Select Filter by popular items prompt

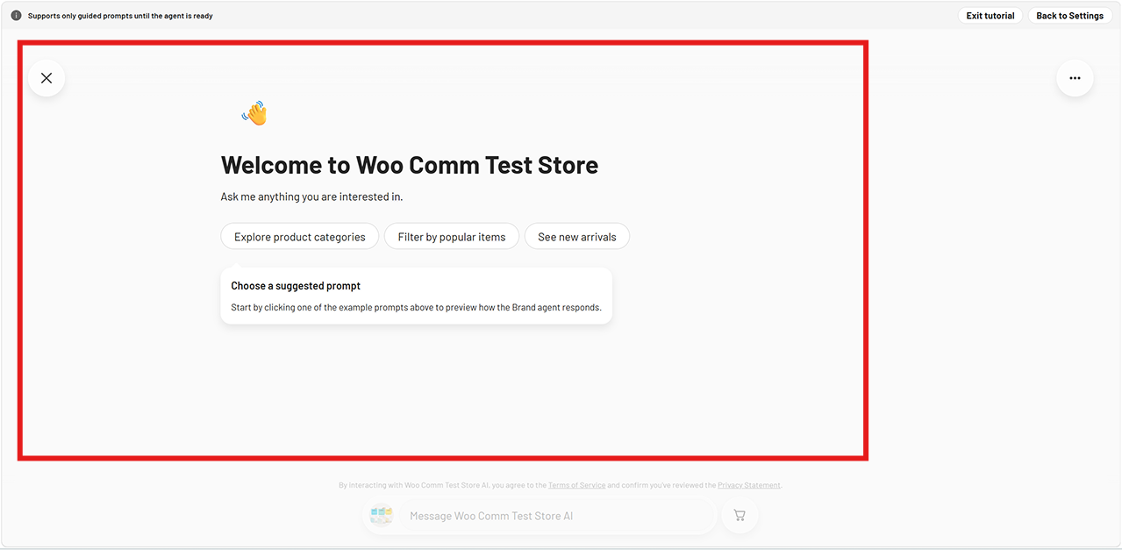pos(452,237)
